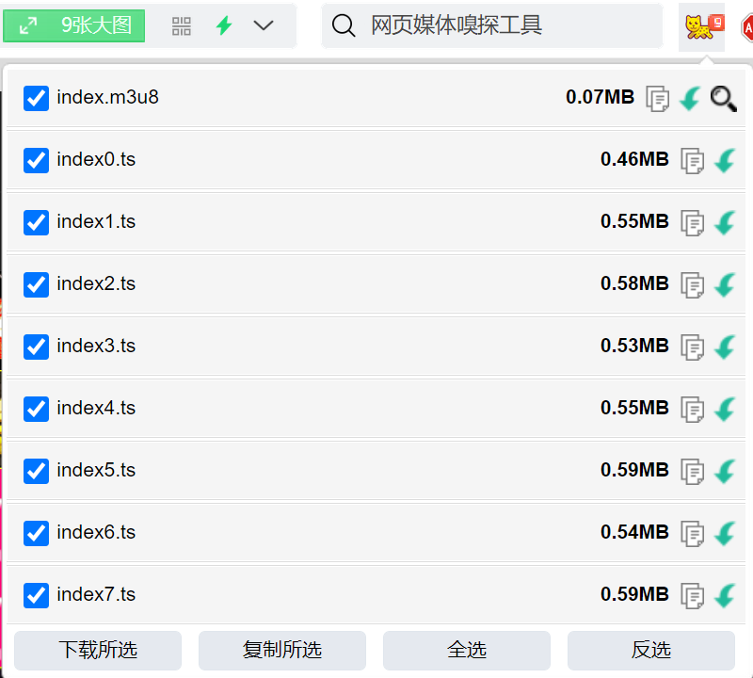Viewport: 753px width, 678px height.
Task: Copy the index1.ts link
Action: coord(693,223)
